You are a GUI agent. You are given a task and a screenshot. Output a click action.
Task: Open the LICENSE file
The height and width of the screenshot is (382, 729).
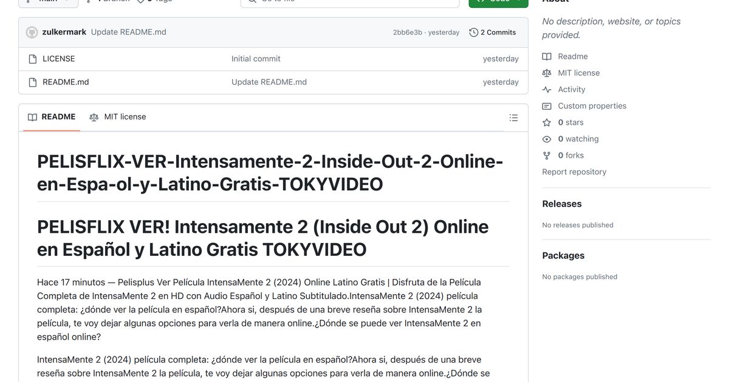[59, 59]
